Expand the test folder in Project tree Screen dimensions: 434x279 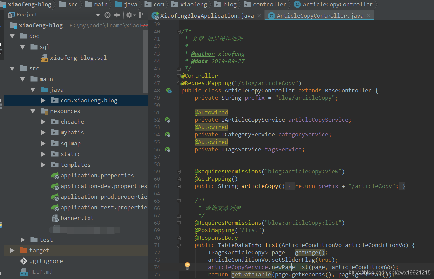(22, 239)
